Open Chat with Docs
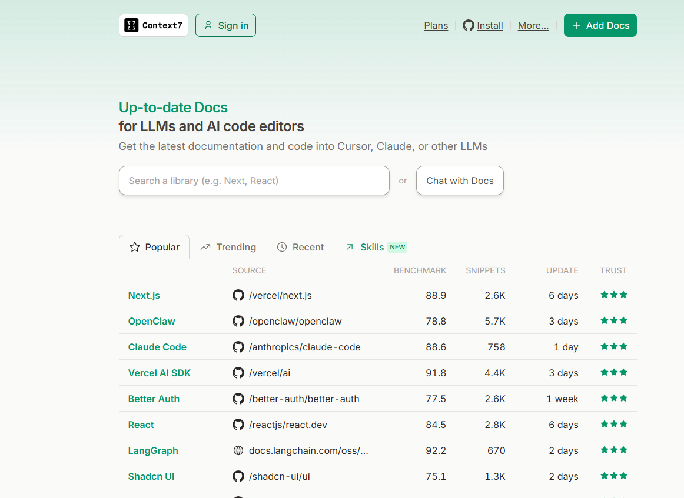Screen dimensions: 684x498 click(460, 181)
